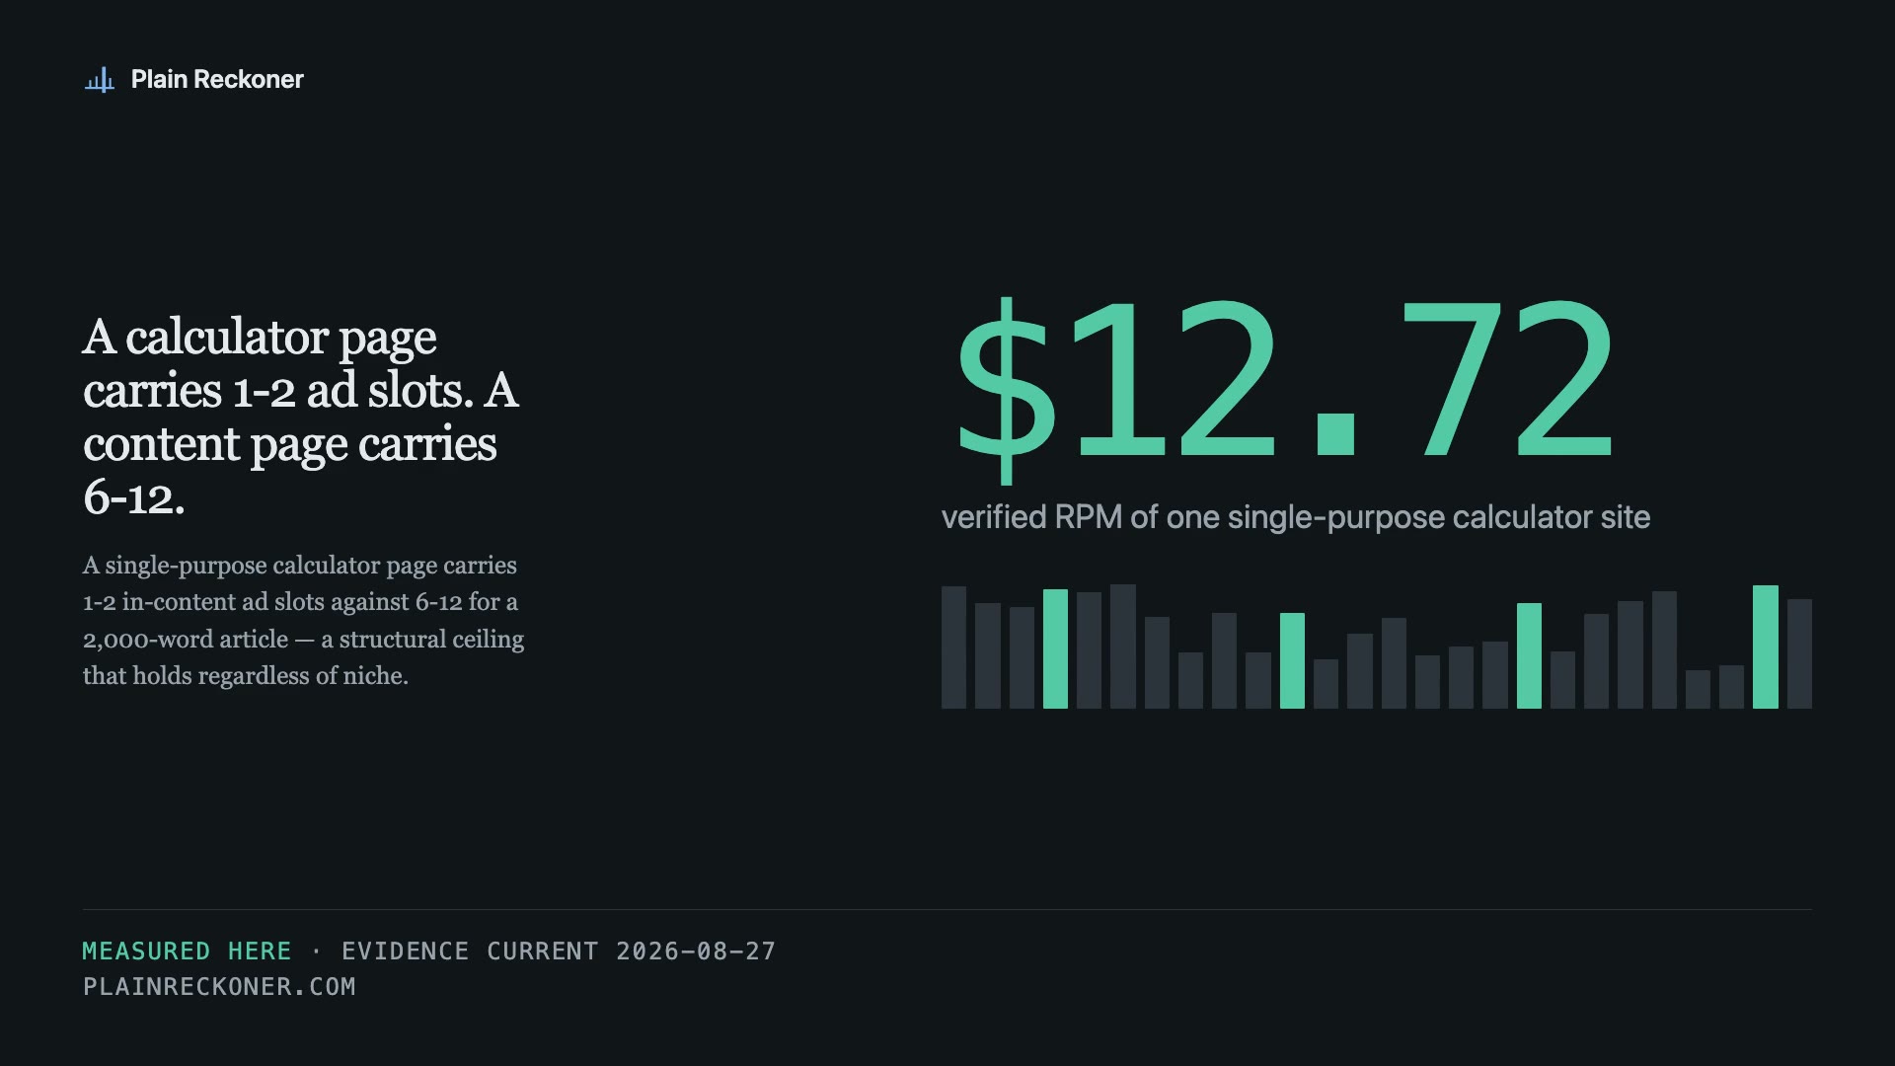Click the Plain Reckoner brand name
1895x1066 pixels.
[x=217, y=80]
